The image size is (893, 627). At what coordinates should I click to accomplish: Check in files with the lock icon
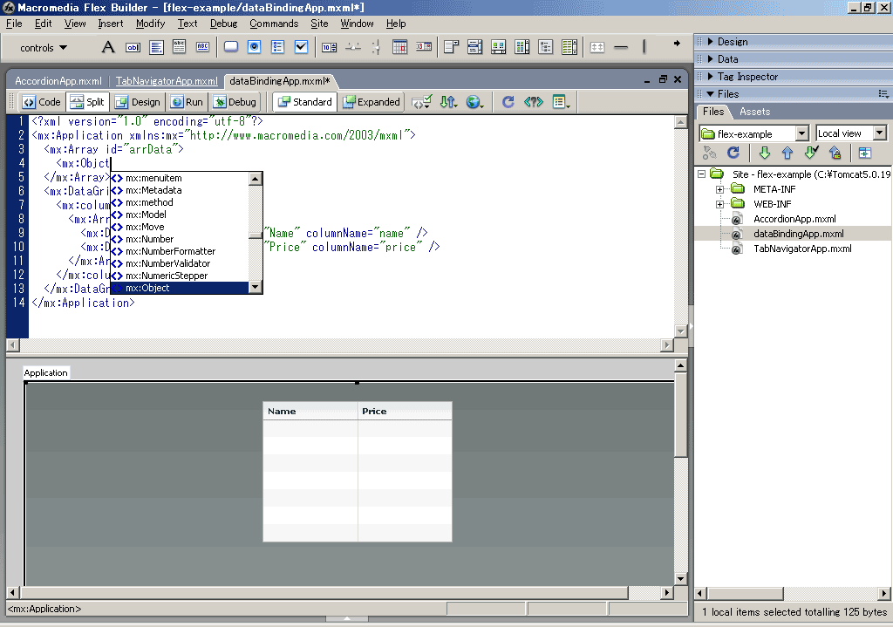835,153
